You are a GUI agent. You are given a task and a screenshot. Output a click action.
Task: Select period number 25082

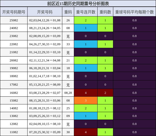[14, 20]
